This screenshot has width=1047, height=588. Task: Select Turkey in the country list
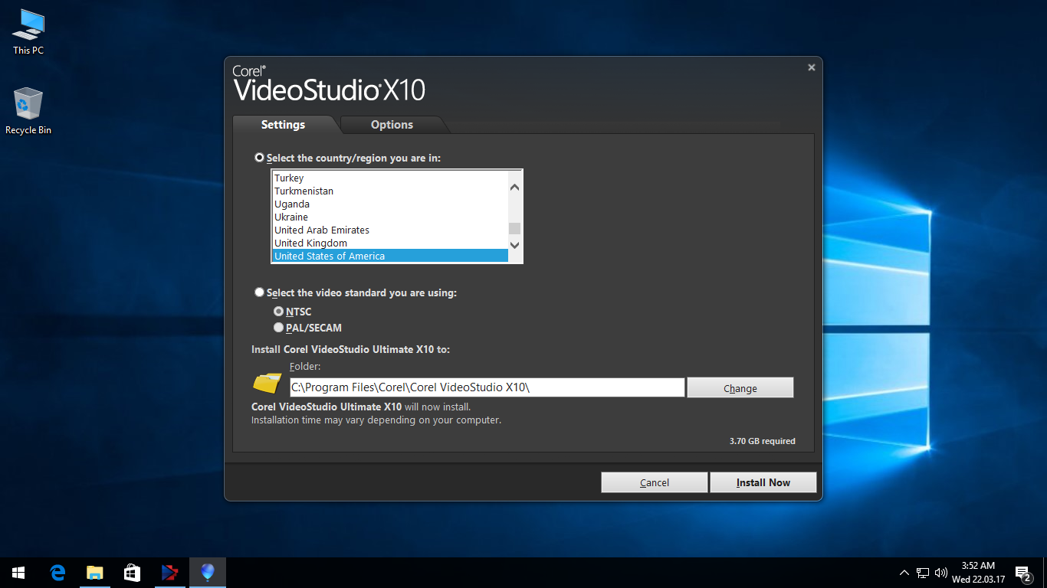pyautogui.click(x=390, y=178)
